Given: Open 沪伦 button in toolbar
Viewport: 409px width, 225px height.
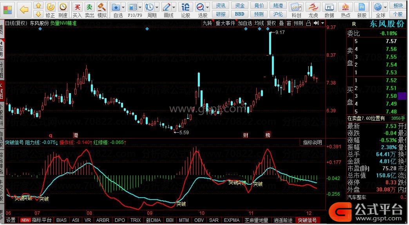Looking at the screenshot, I should click(278, 14).
